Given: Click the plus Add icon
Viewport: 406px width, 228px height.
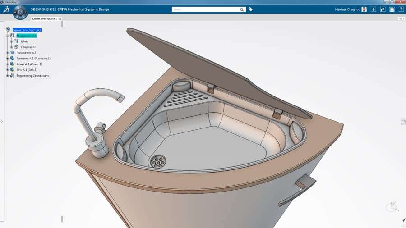Looking at the screenshot, I should 374,9.
